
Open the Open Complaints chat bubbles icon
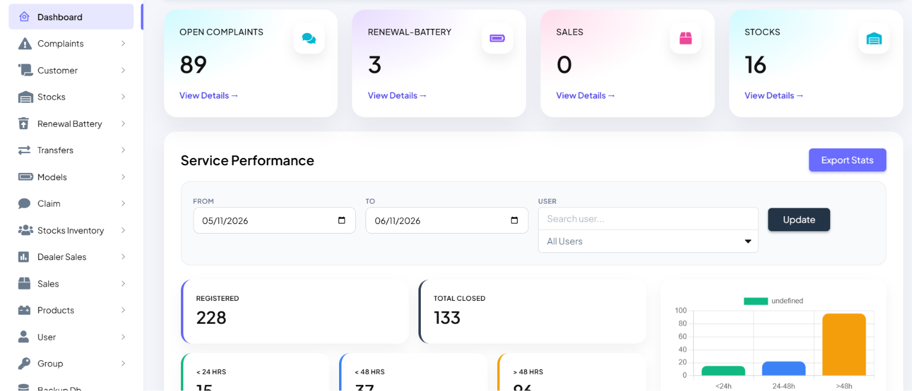pyautogui.click(x=309, y=38)
